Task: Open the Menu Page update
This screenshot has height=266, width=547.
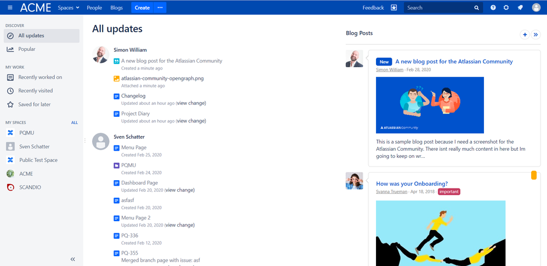Action: click(x=134, y=147)
